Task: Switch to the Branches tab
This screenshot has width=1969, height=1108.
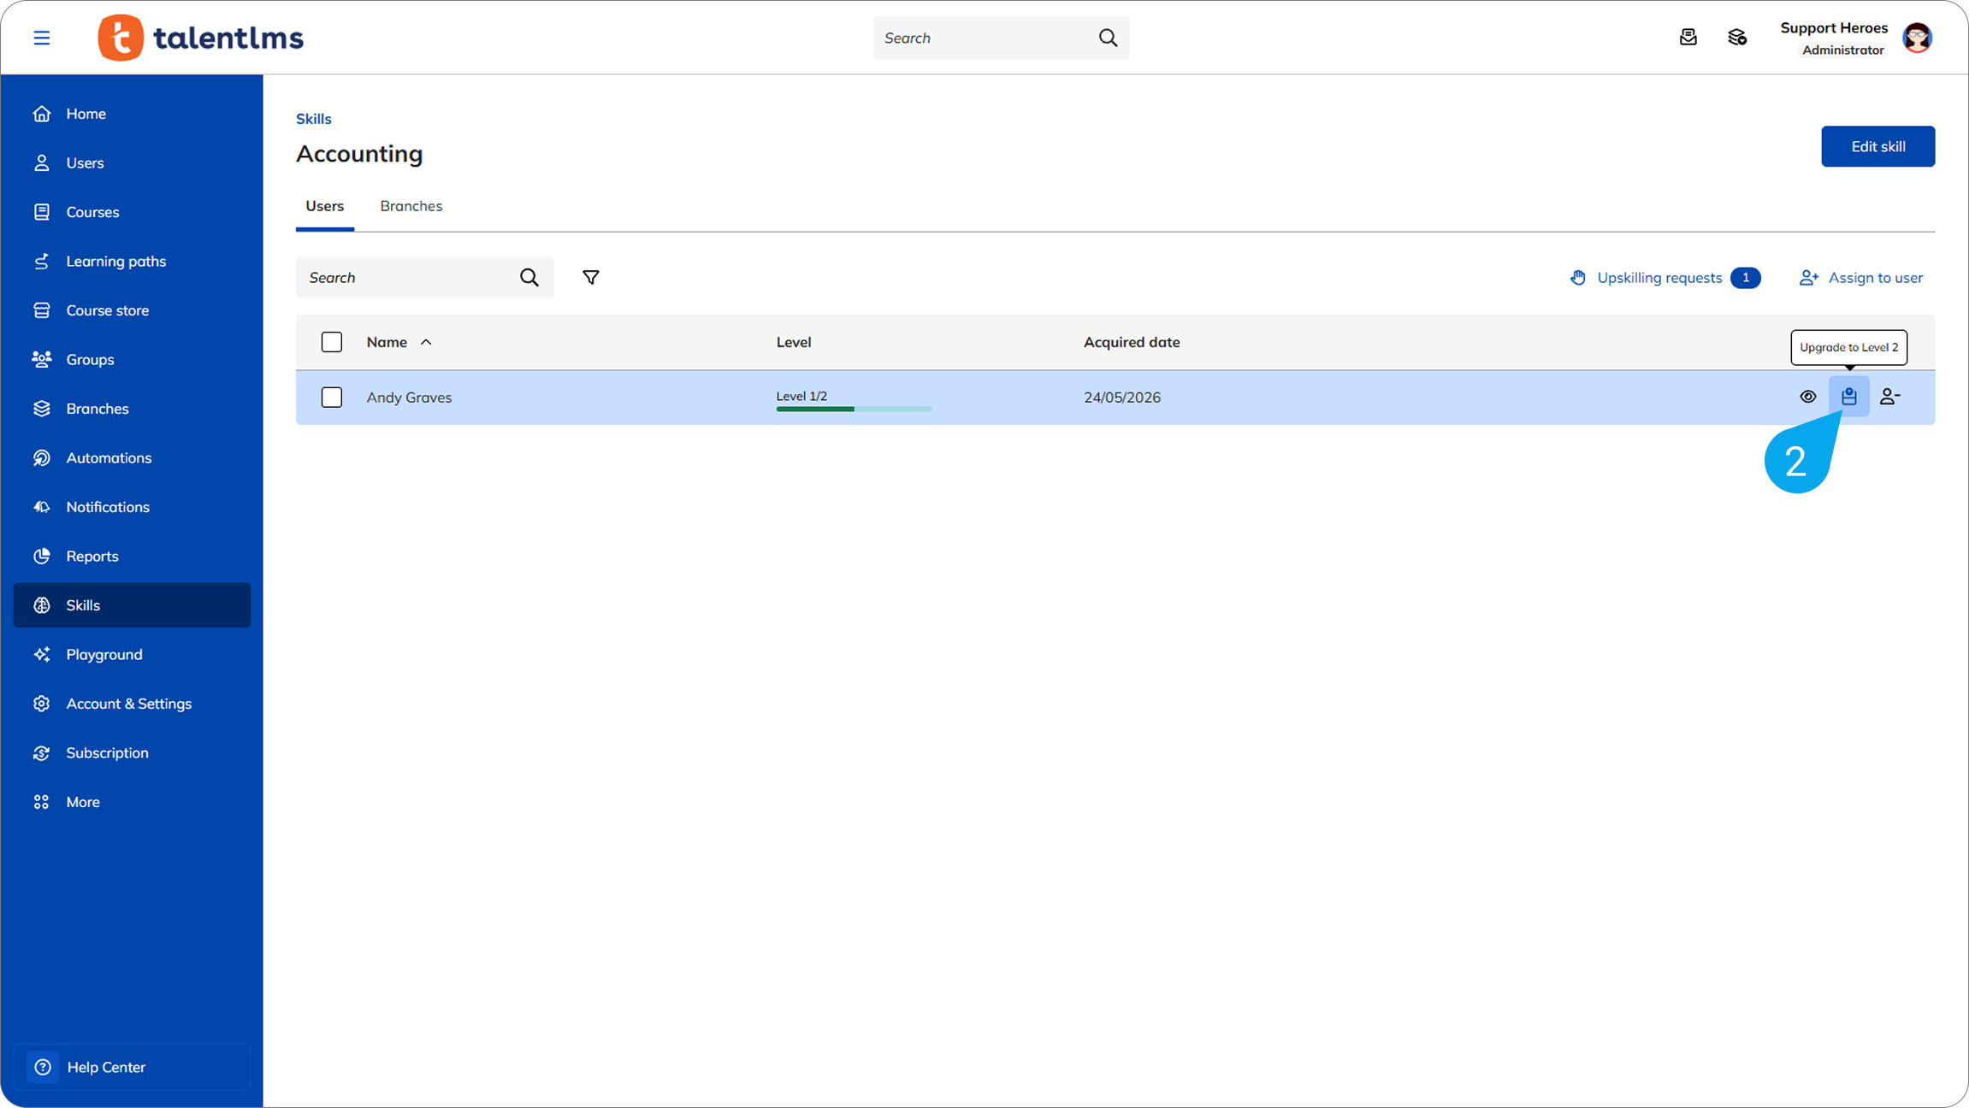Action: tap(411, 206)
